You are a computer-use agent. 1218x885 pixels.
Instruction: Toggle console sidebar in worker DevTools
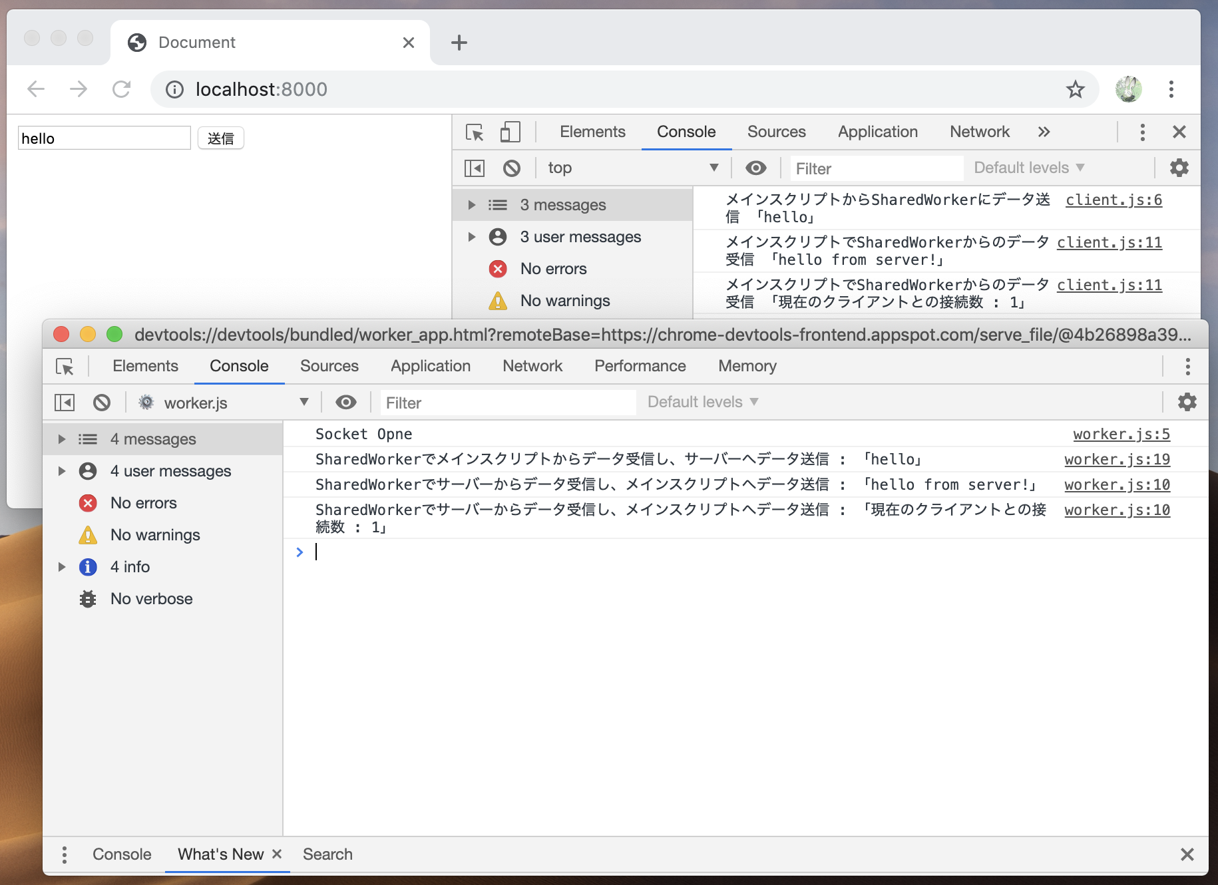point(65,403)
